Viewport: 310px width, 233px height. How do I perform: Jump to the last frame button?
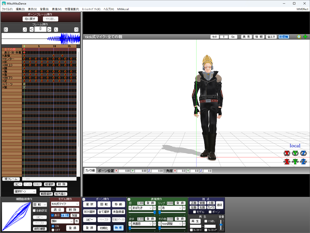[76, 29]
